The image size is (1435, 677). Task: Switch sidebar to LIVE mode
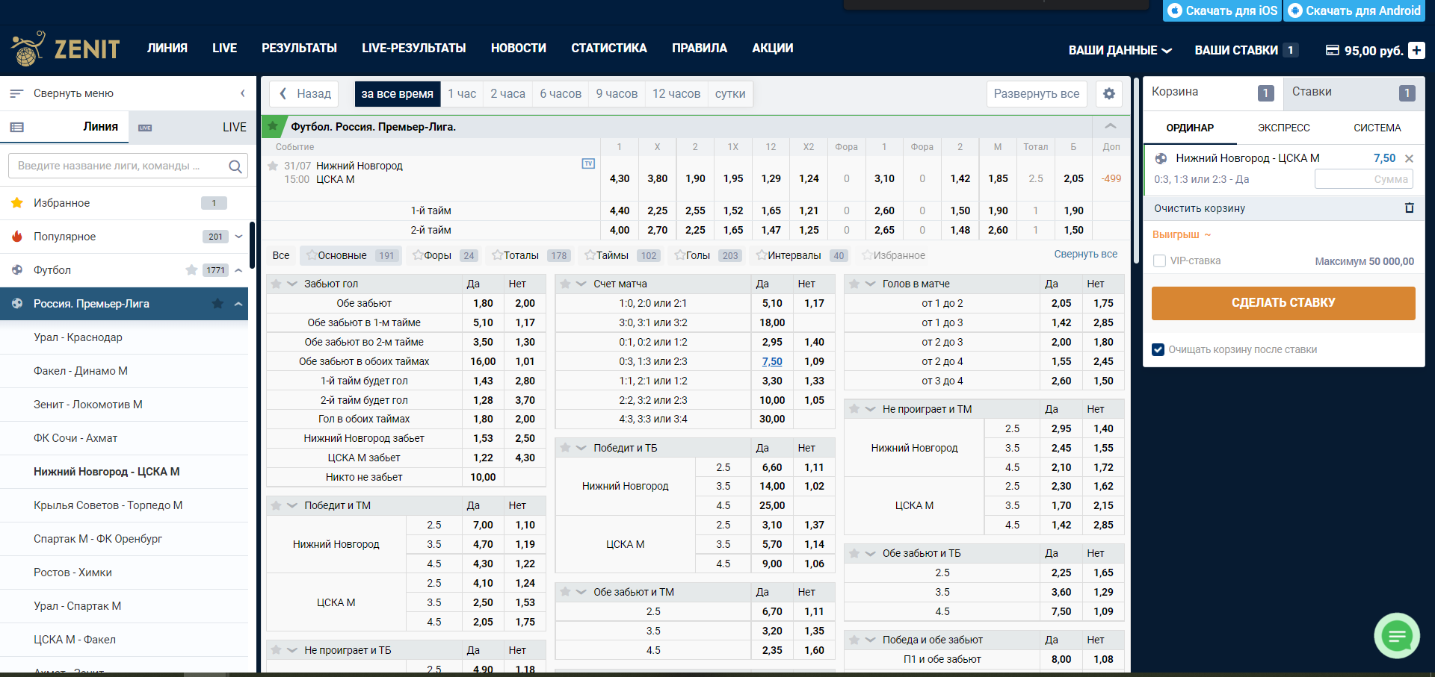click(191, 128)
